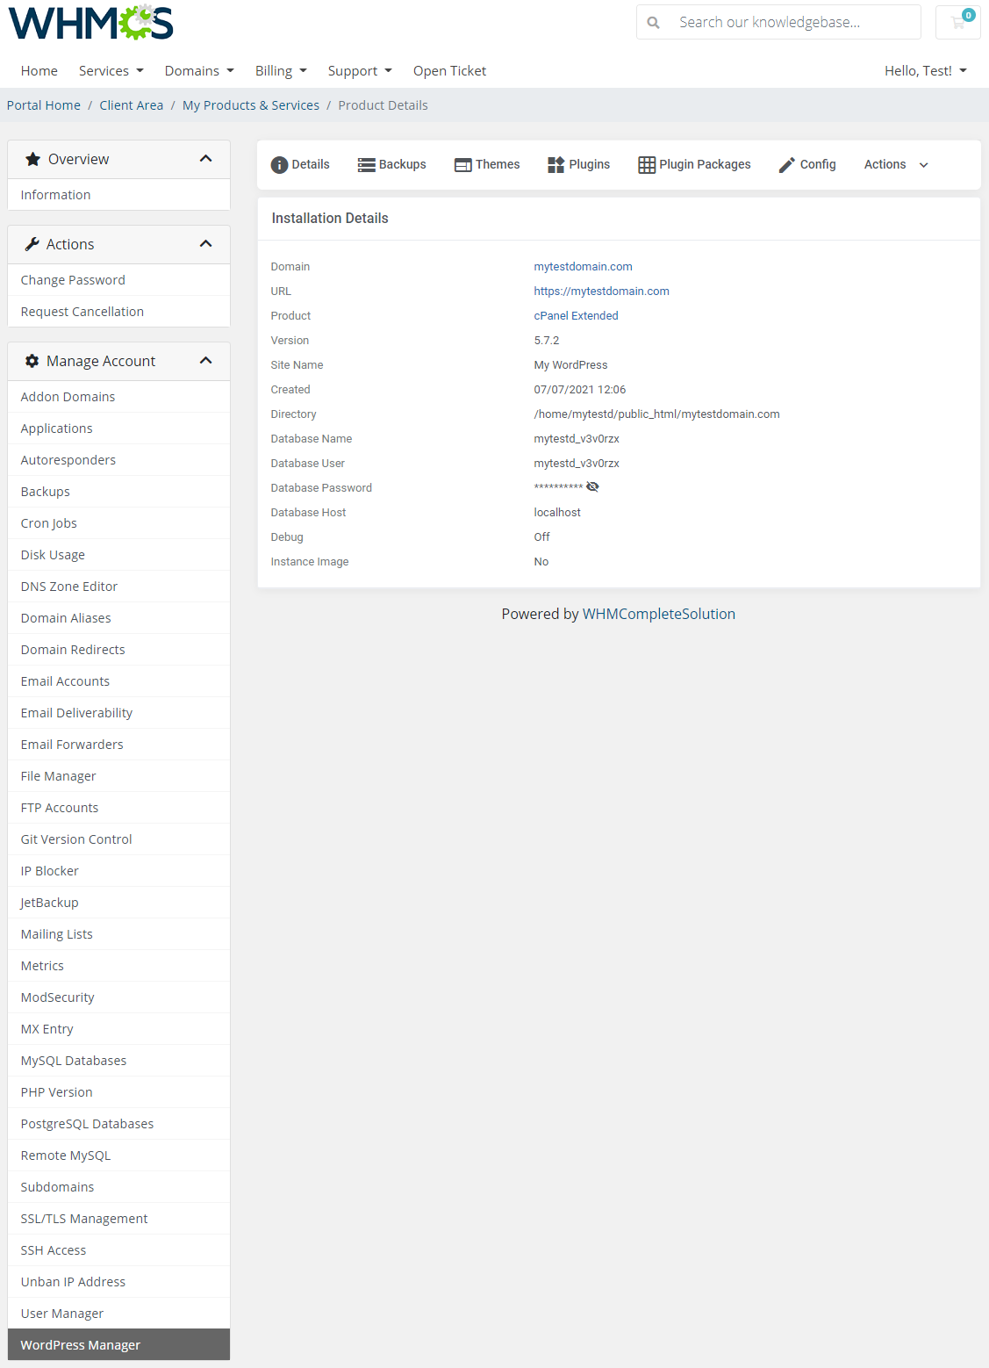Click the Plugins puzzle-pieces icon
989x1368 pixels.
555,164
